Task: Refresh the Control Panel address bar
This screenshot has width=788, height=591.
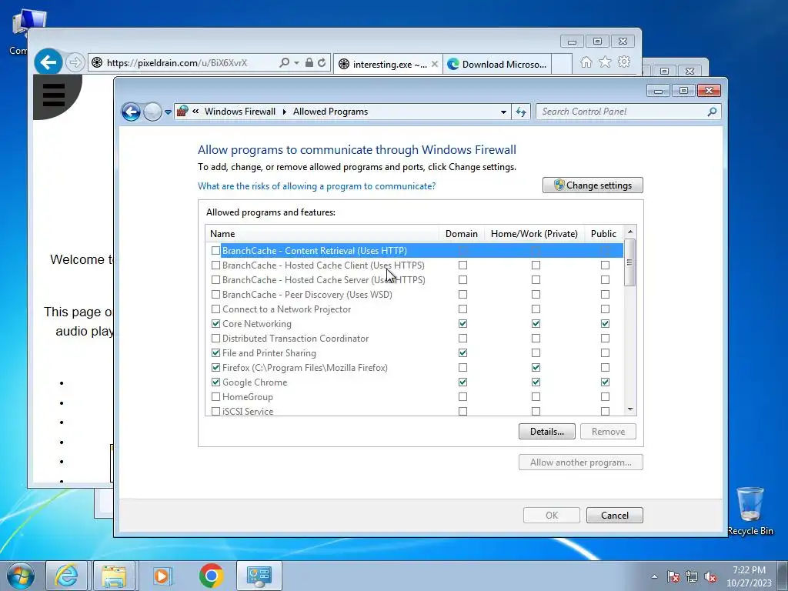Action: click(521, 112)
